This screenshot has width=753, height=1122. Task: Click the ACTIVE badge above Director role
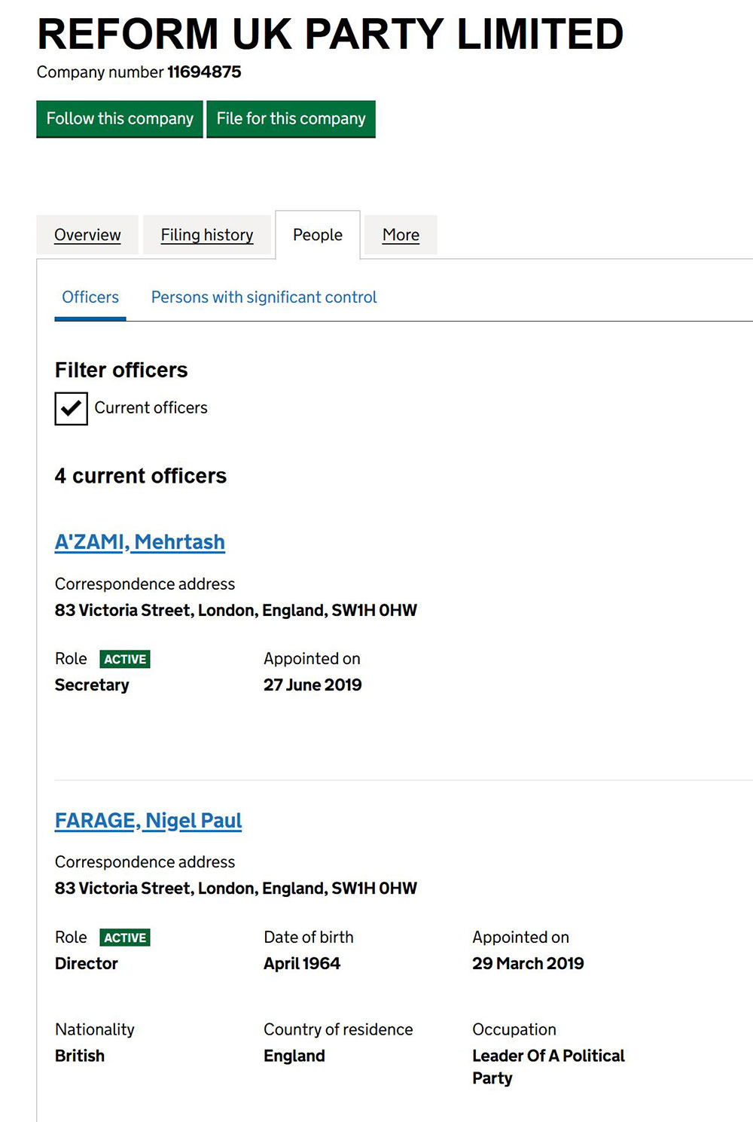125,938
